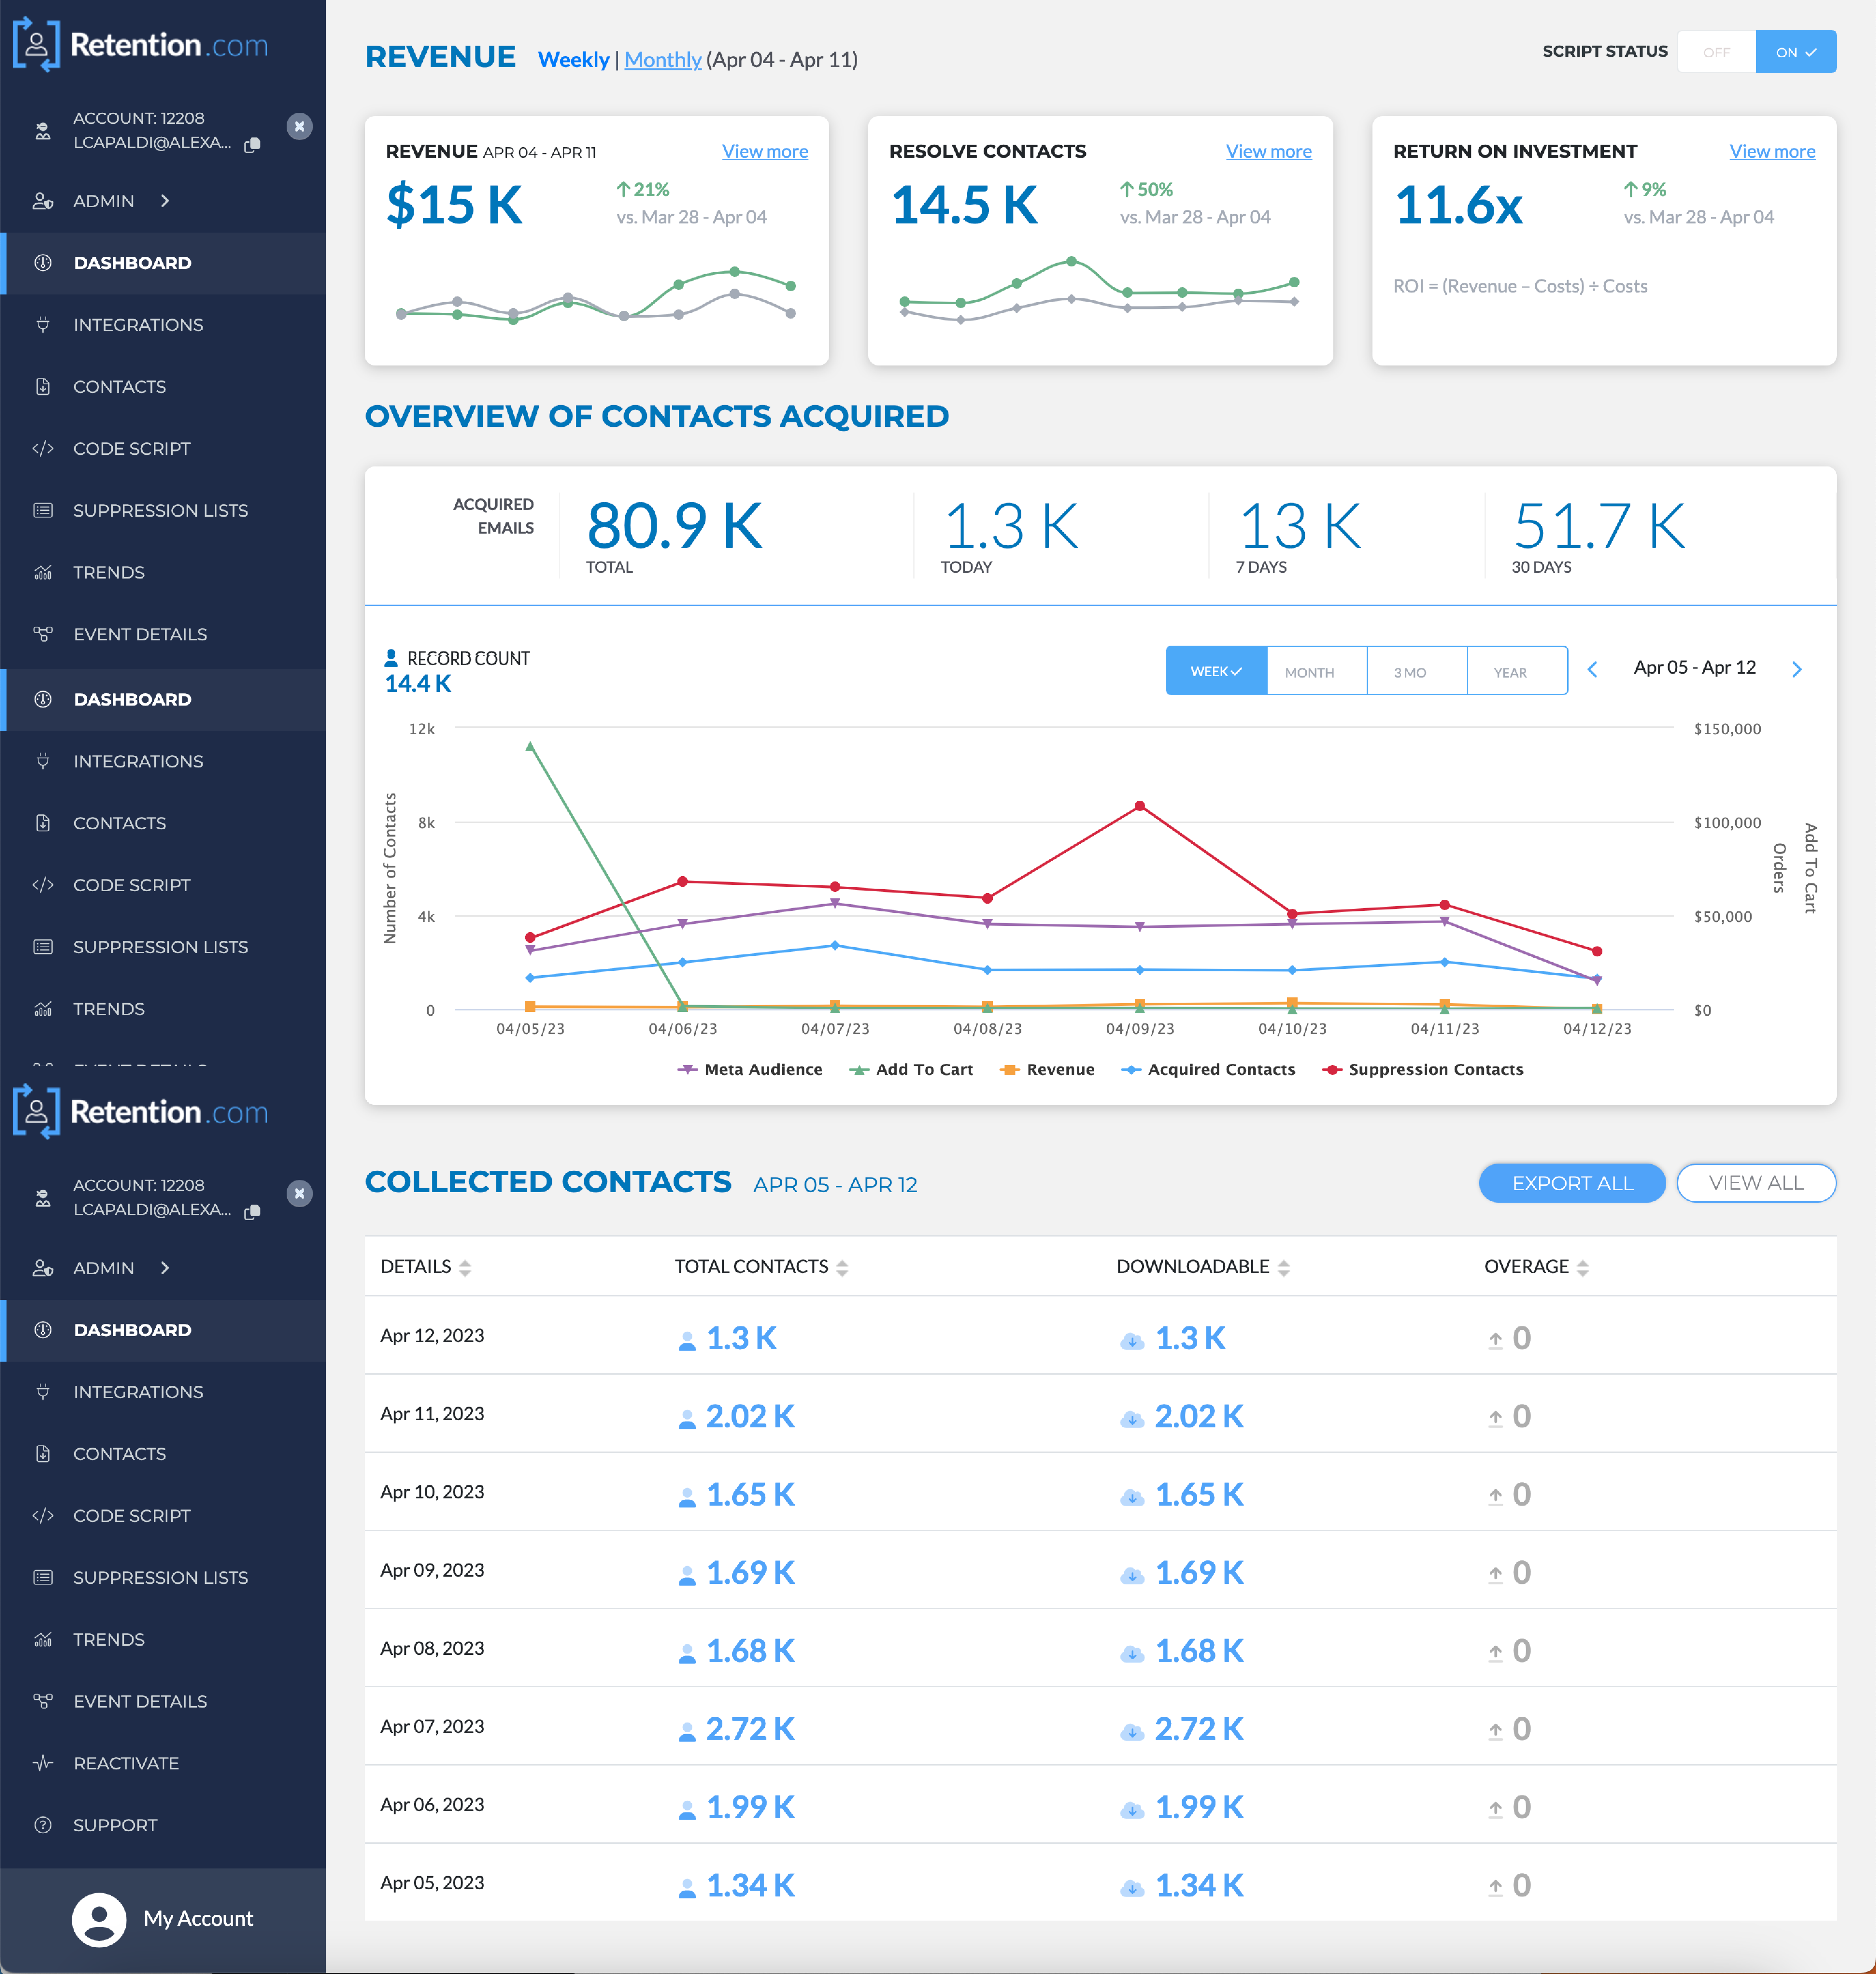Click EVENT DETAILS item above REACTIVATE
The width and height of the screenshot is (1876, 1974).
[140, 1701]
